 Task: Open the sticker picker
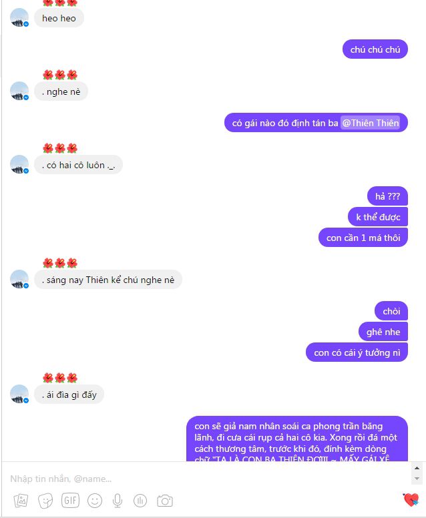pos(45,501)
